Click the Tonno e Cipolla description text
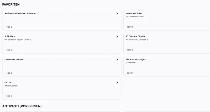 pyautogui.click(x=137, y=40)
